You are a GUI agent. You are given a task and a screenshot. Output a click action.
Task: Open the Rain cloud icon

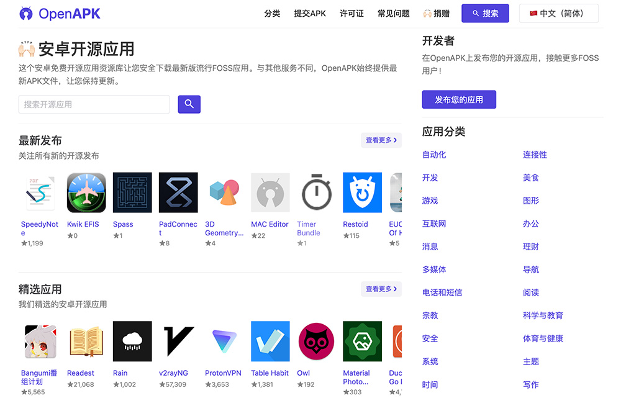(x=132, y=342)
